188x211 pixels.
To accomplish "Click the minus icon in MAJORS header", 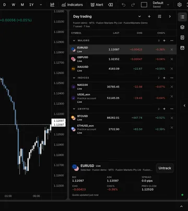I will [172, 41].
